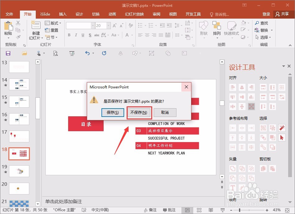
Task: Click the slideshow from beginning icon
Action: [72, 53]
